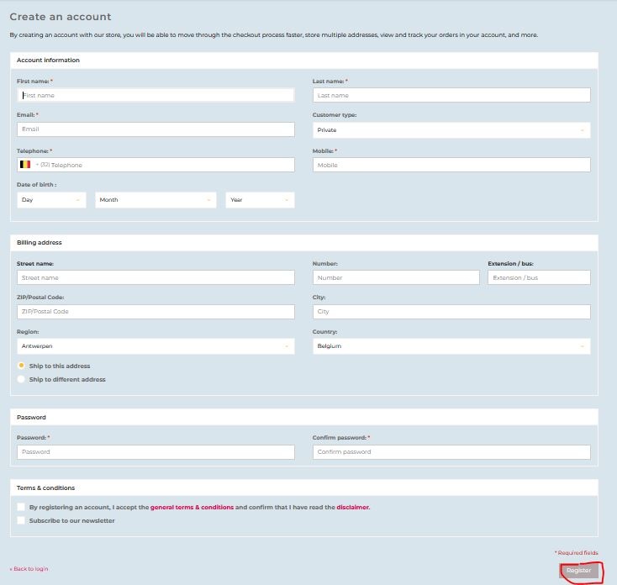Click the City input field

coord(451,312)
